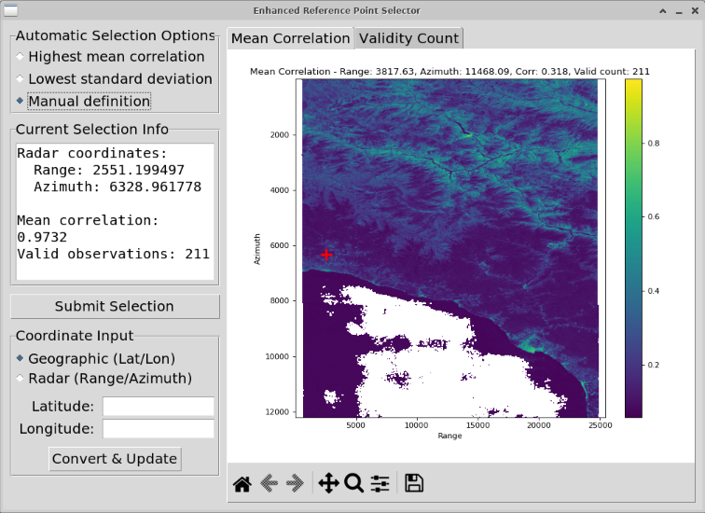Click the Convert & Update button

click(x=115, y=459)
